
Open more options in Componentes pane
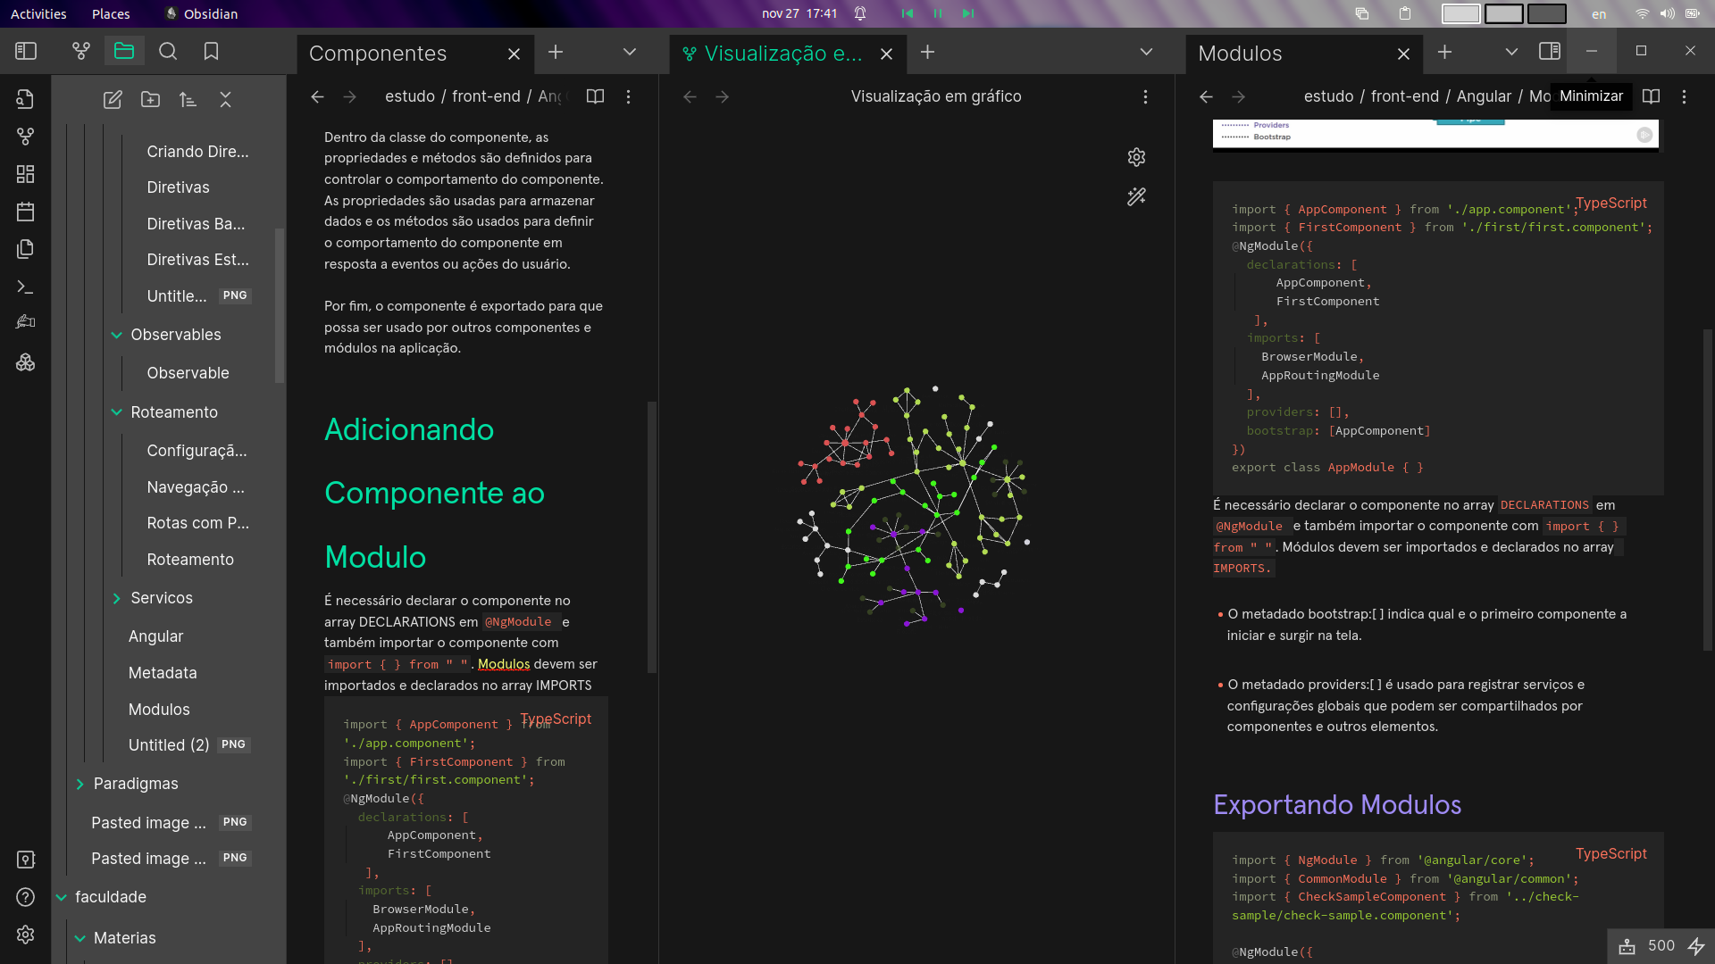pyautogui.click(x=629, y=96)
